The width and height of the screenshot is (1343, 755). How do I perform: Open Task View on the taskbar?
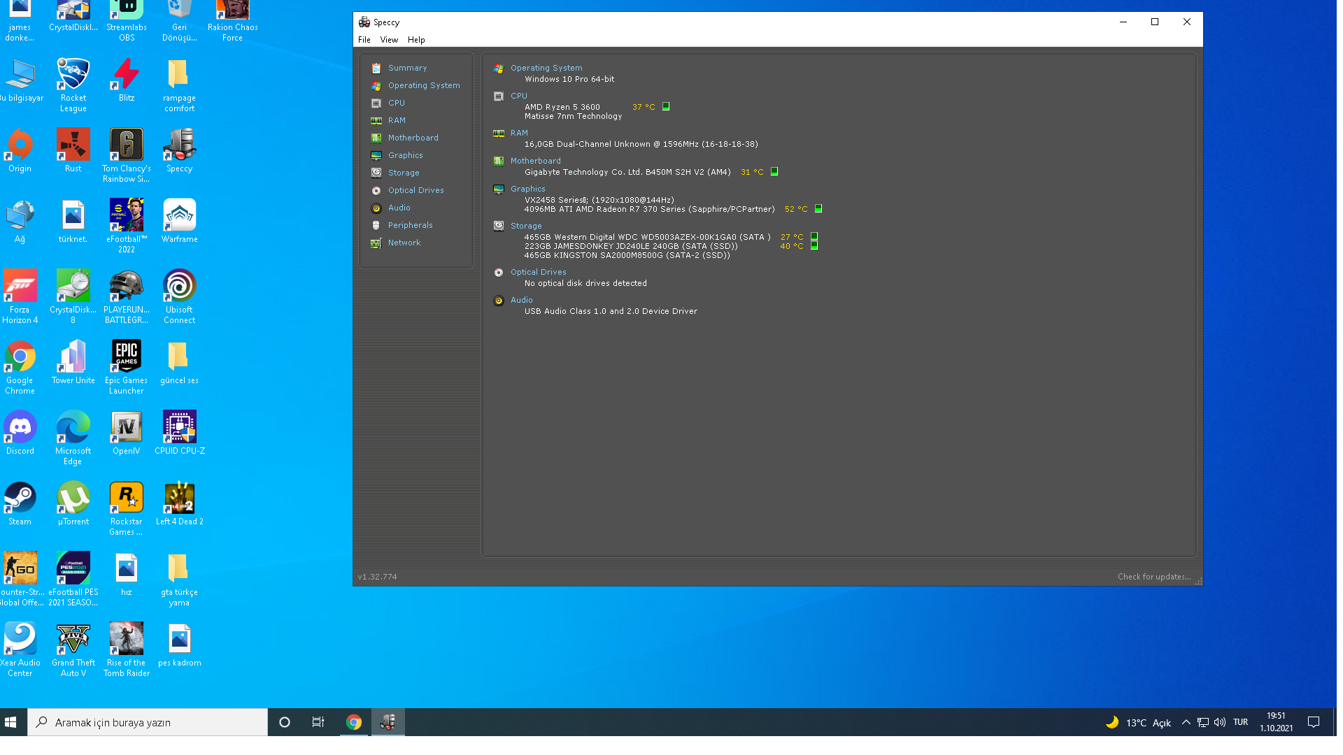pyautogui.click(x=318, y=722)
